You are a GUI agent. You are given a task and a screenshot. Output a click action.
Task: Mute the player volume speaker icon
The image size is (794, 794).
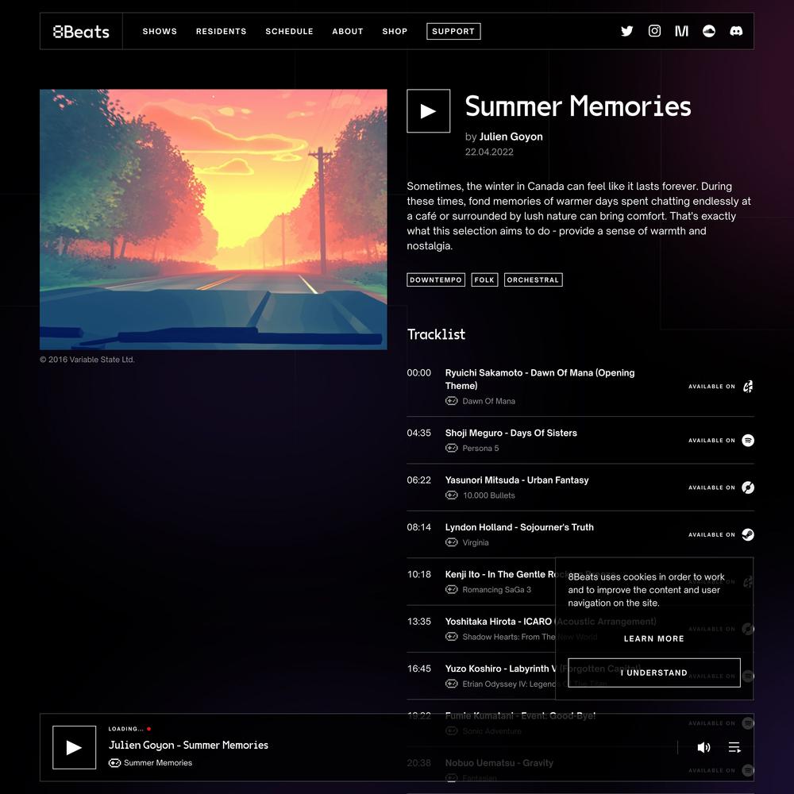coord(703,747)
